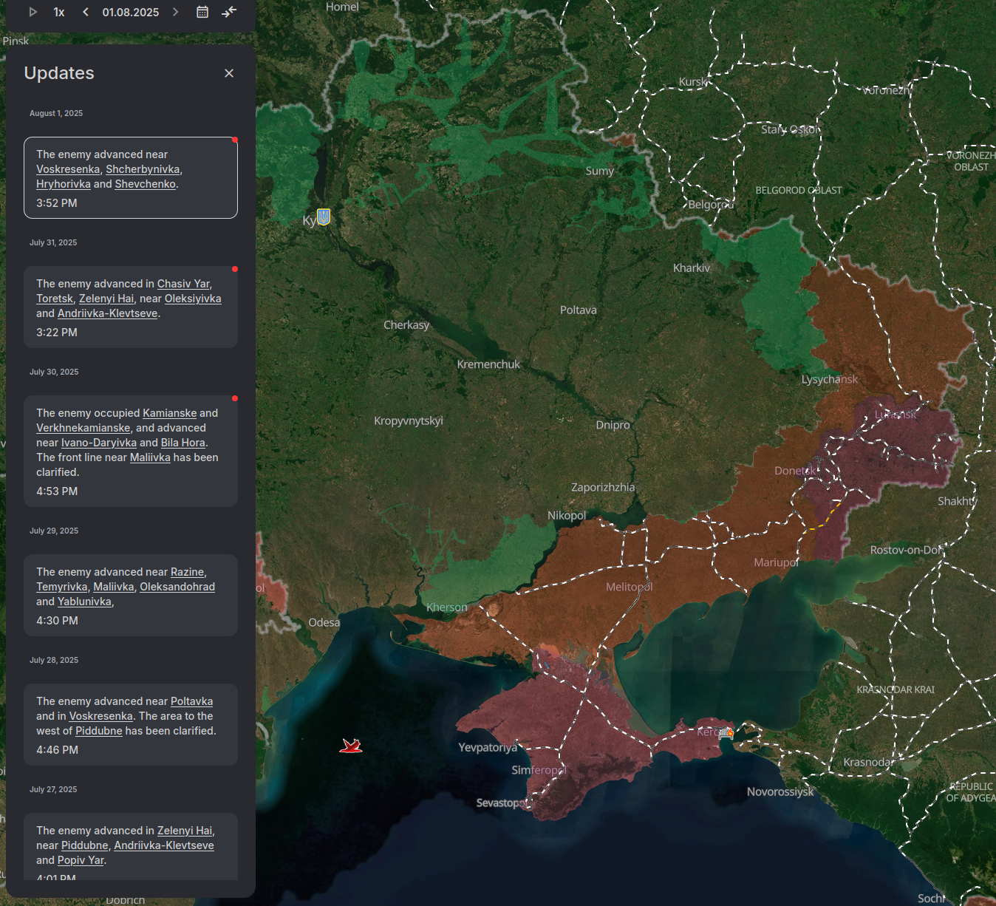Close the Updates panel
The image size is (996, 906).
[229, 73]
